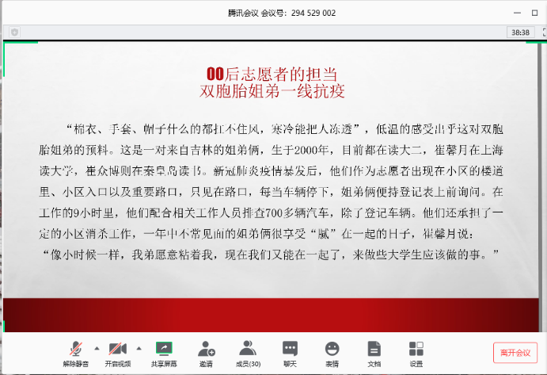Open meeting documents (文档)

374,352
